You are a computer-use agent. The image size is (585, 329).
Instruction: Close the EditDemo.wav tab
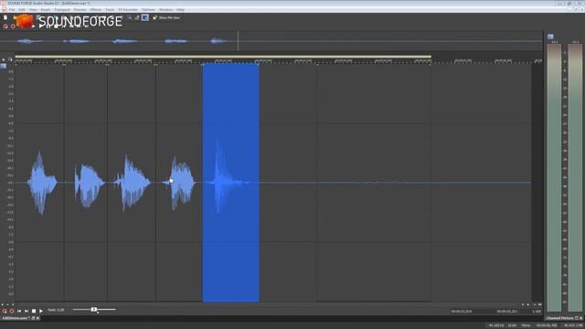click(x=37, y=318)
